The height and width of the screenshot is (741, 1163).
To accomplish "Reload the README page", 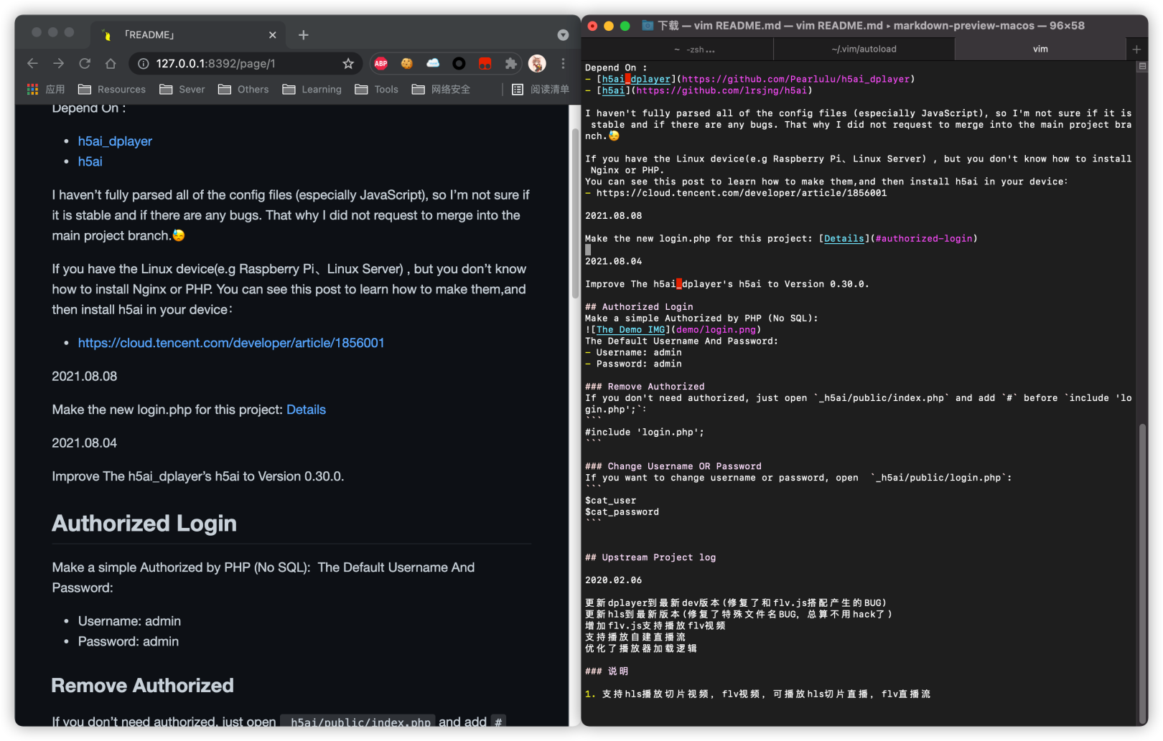I will tap(85, 63).
